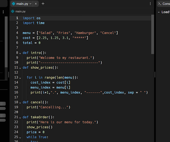The image size is (170, 142).
Task: Open the left sidebar three-dot menu
Action: (x=3, y=12)
